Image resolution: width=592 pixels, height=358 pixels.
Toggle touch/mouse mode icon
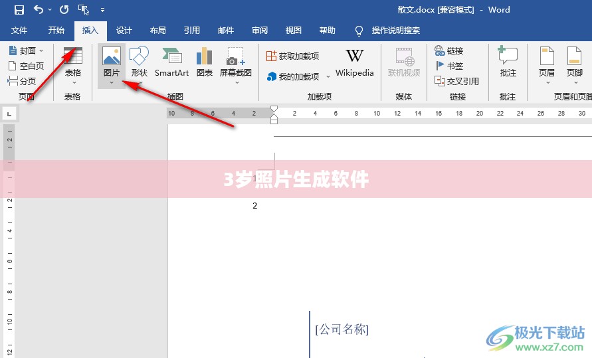pyautogui.click(x=84, y=9)
